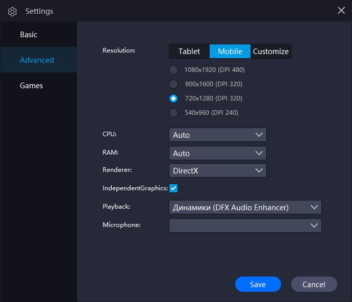
Task: Select 1080x1920 (DPI 480) resolution
Action: (174, 70)
